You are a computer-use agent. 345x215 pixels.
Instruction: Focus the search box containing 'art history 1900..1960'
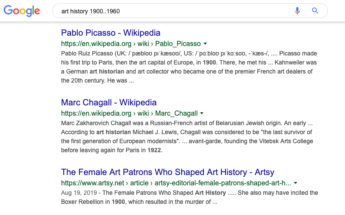(190, 11)
